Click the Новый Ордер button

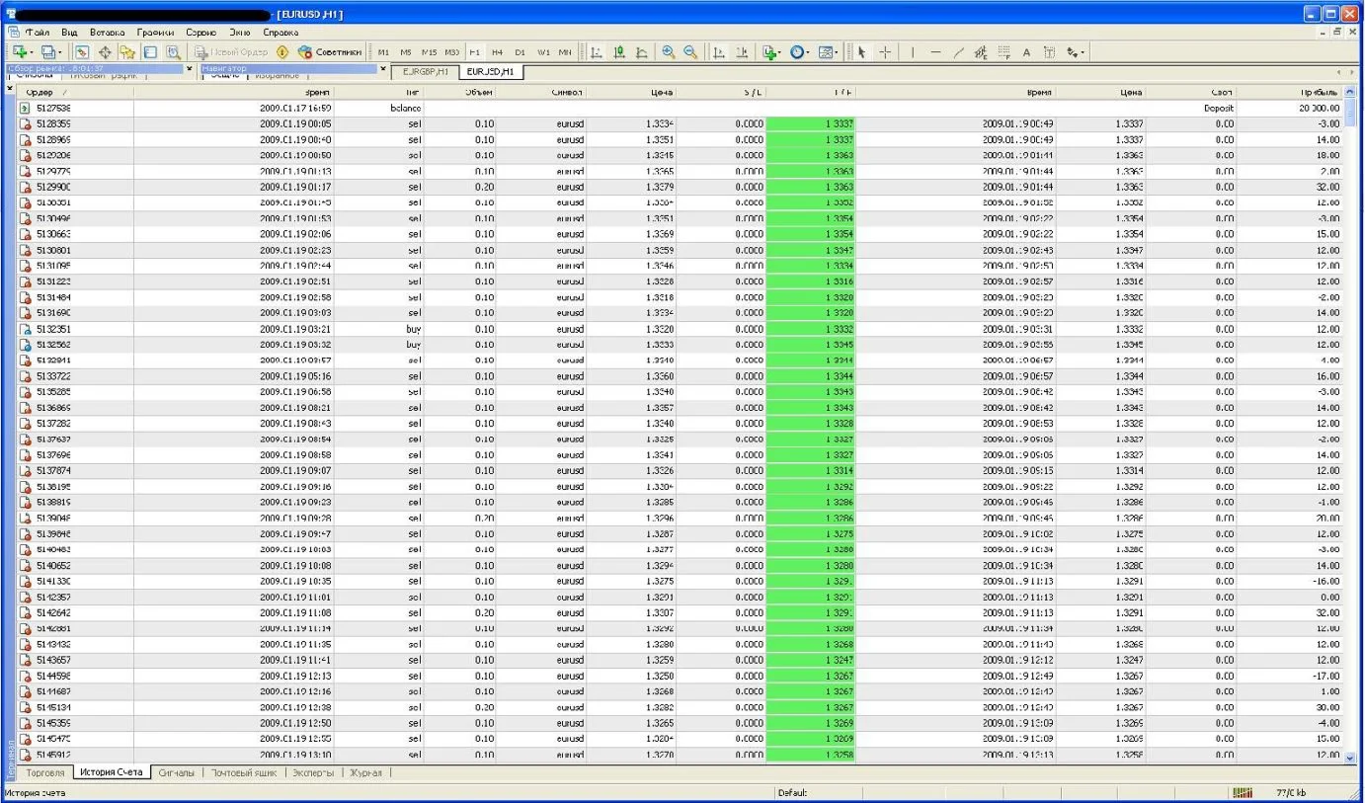point(231,52)
